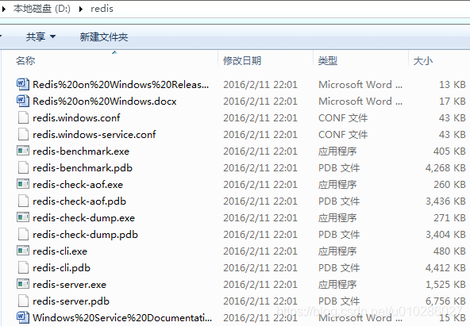Click the 4,412 KB size of redis-cli.pdb
The height and width of the screenshot is (326, 470).
click(x=445, y=268)
